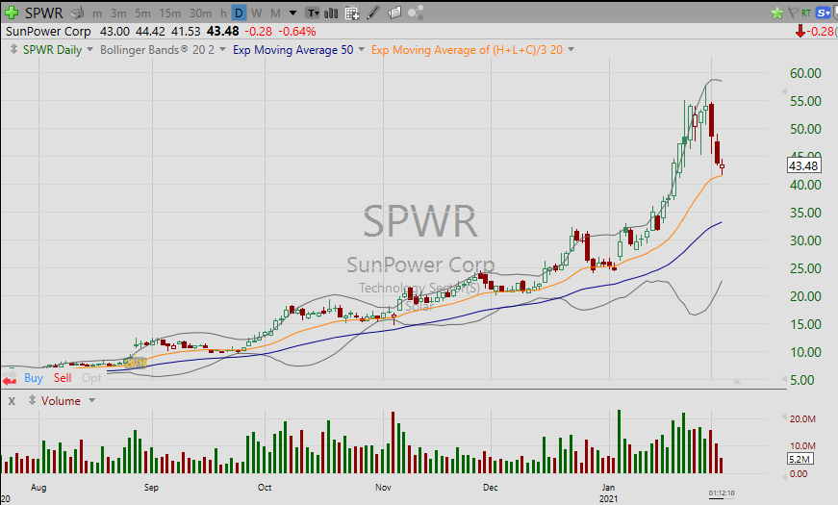Click the SPWR ticker symbol box

pos(43,13)
